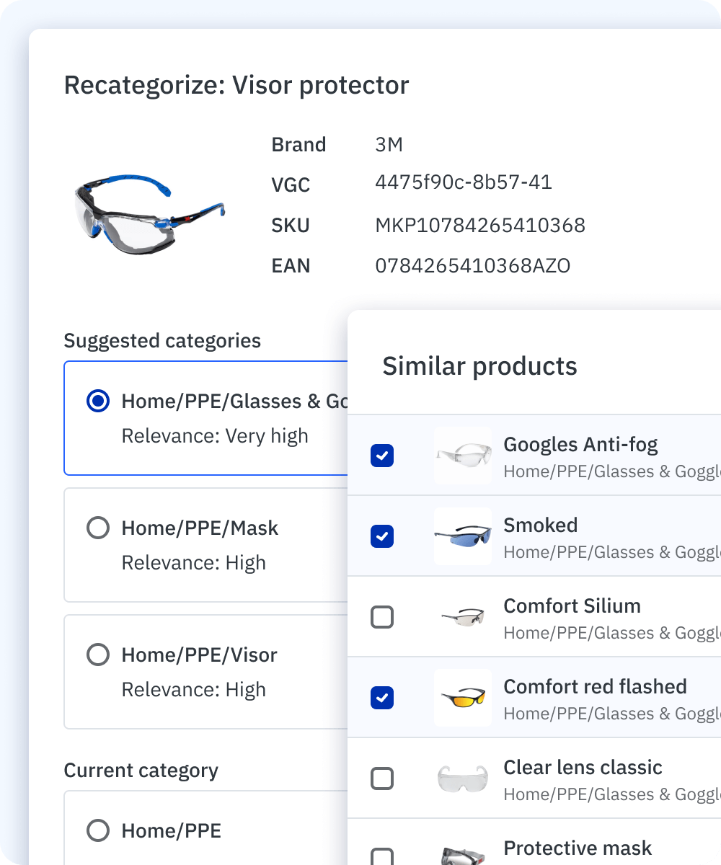The height and width of the screenshot is (865, 721).
Task: Uncheck the Googles Anti-fog checkbox
Action: click(x=382, y=456)
